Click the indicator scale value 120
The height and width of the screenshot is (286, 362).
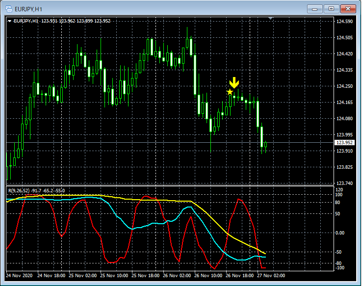(x=339, y=190)
